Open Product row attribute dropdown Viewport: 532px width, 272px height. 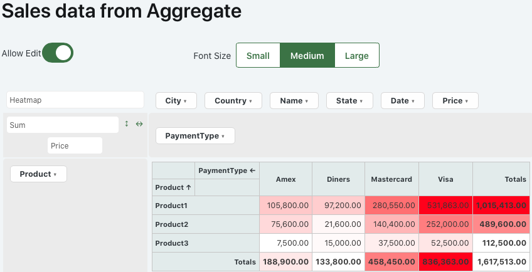click(x=38, y=174)
